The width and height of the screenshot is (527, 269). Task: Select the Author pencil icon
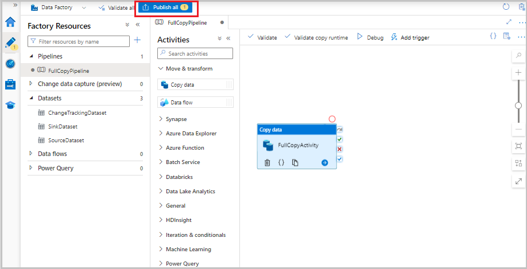point(10,42)
